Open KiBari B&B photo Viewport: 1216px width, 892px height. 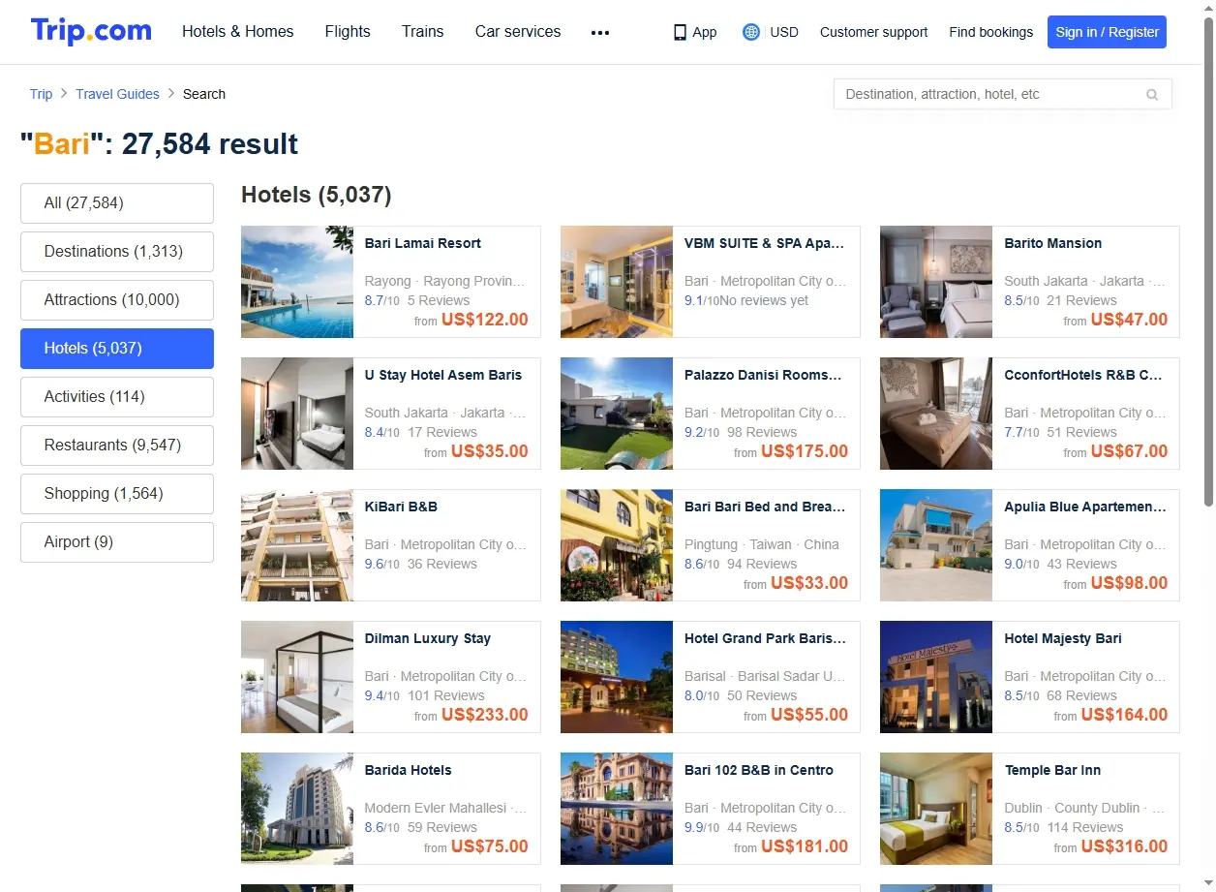coord(297,545)
